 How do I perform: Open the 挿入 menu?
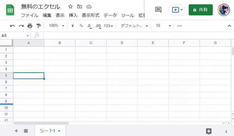(73, 15)
